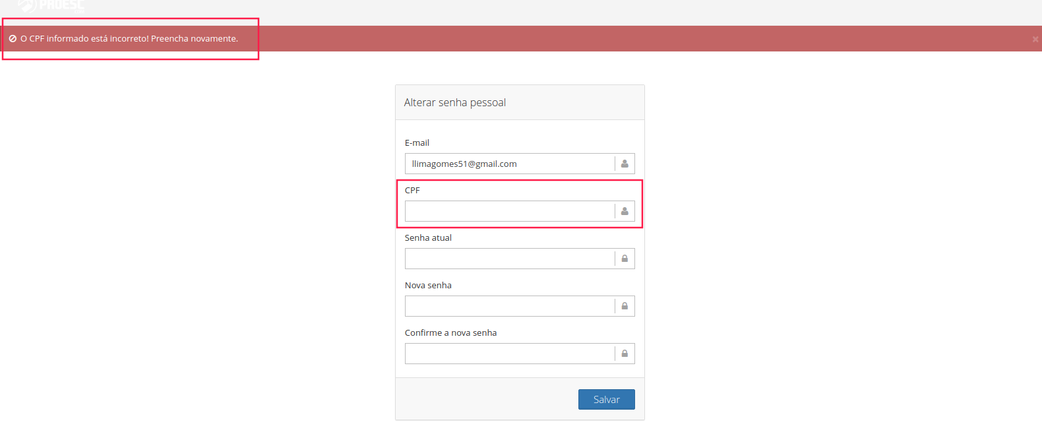
Task: Click the logo at the top left
Action: (51, 6)
